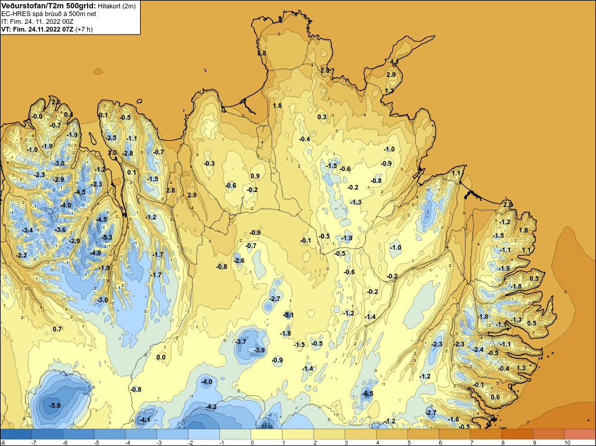
Task: Click the -5.3 temperature value
Action: click(x=107, y=238)
